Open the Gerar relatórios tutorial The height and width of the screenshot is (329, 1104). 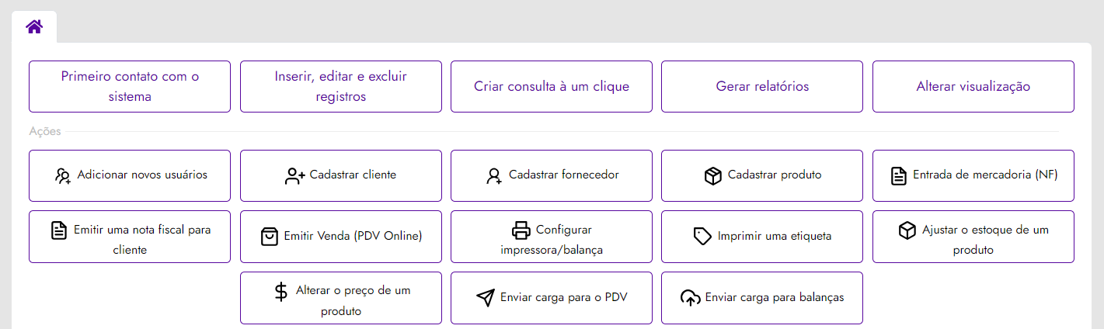[x=762, y=86]
